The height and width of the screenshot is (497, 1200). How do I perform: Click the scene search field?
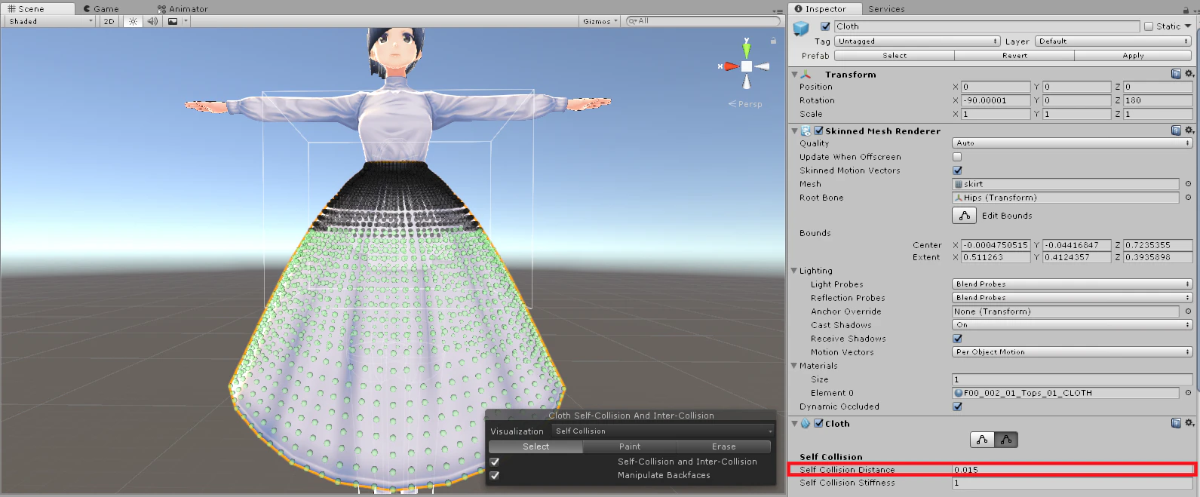703,21
